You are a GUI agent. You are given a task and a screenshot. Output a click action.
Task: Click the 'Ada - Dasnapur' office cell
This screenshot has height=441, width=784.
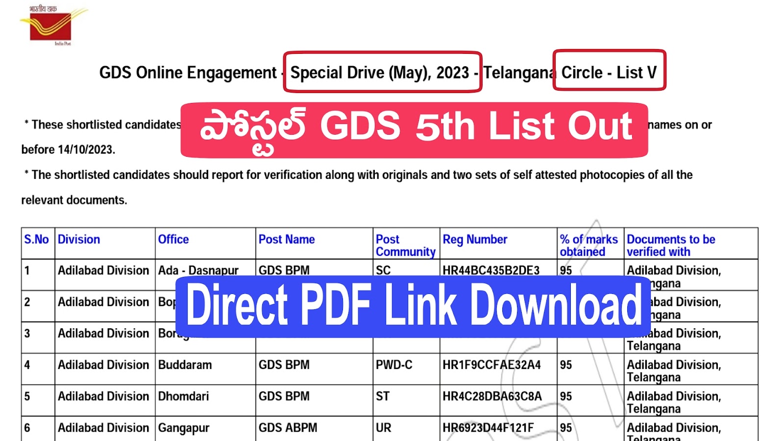coord(198,270)
